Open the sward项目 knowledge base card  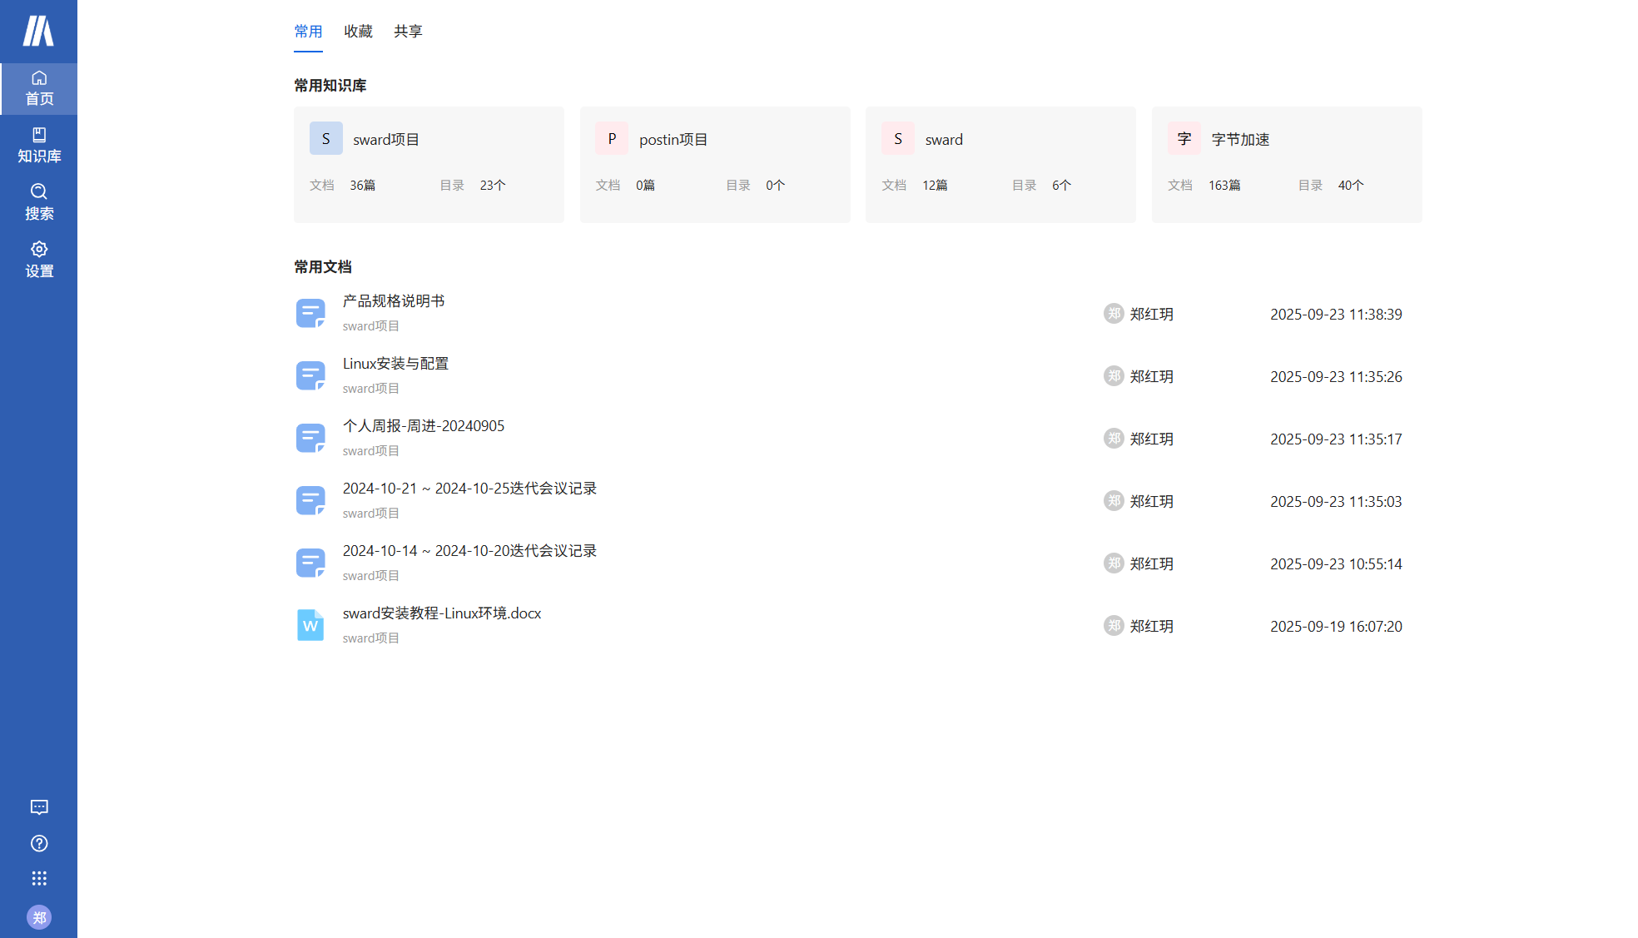[x=429, y=164]
